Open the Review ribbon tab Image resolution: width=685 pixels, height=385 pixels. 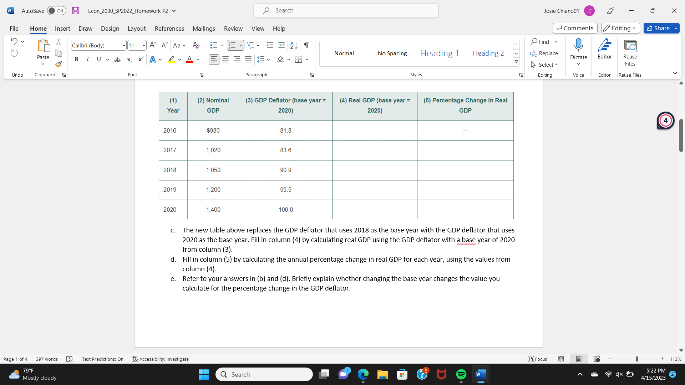233,29
